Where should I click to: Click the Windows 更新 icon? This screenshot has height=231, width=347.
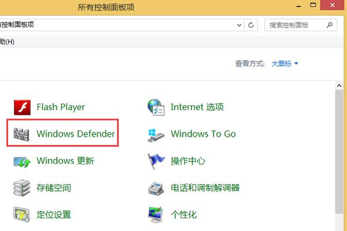22,162
